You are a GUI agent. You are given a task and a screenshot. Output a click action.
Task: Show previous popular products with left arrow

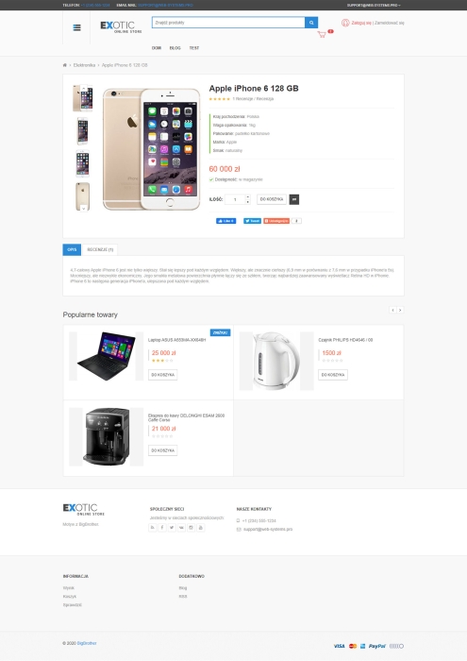pyautogui.click(x=392, y=311)
